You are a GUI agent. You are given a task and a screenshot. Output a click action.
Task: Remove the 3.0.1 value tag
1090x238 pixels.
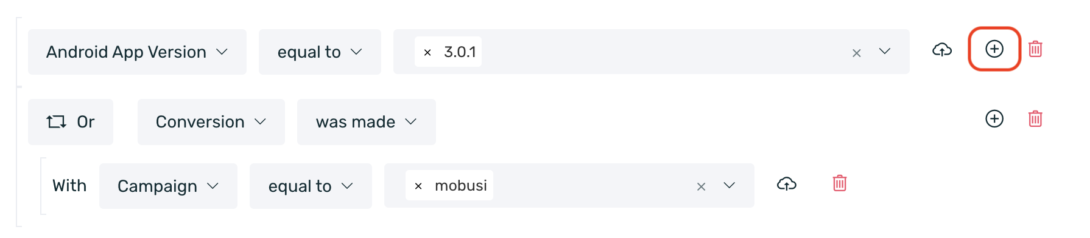(x=427, y=53)
